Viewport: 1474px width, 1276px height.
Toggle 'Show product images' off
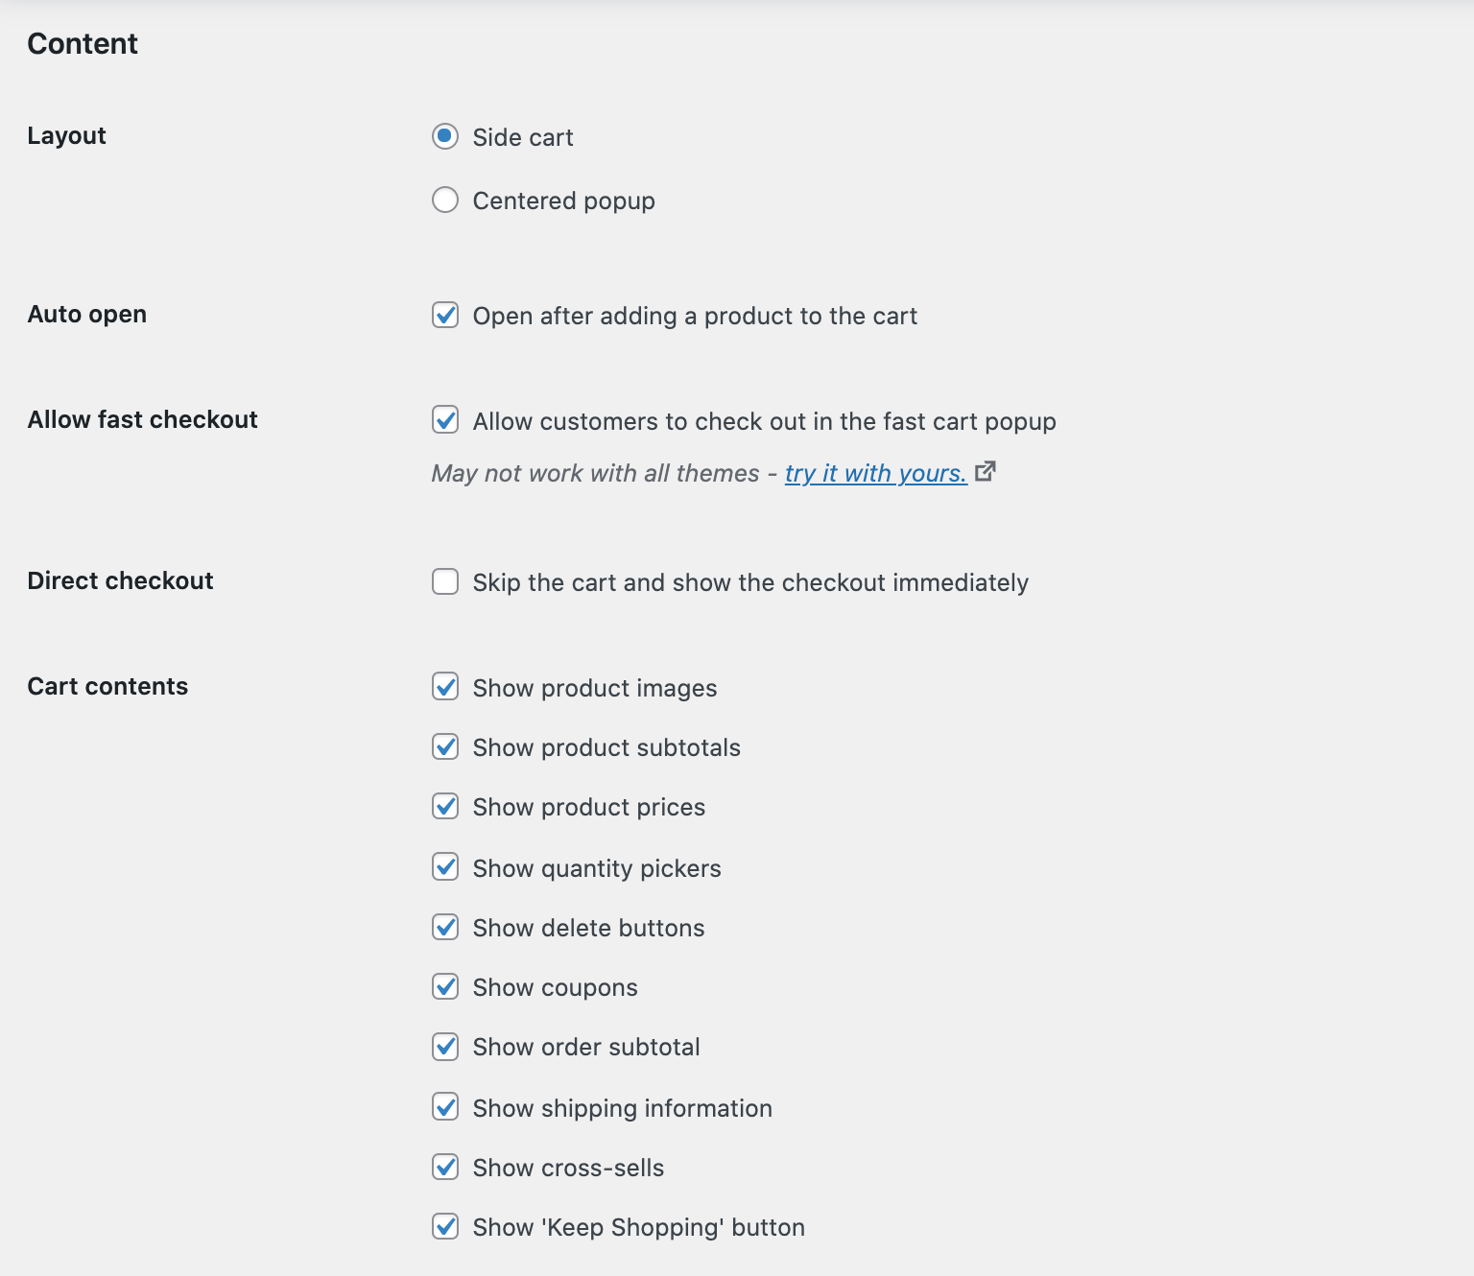[444, 687]
